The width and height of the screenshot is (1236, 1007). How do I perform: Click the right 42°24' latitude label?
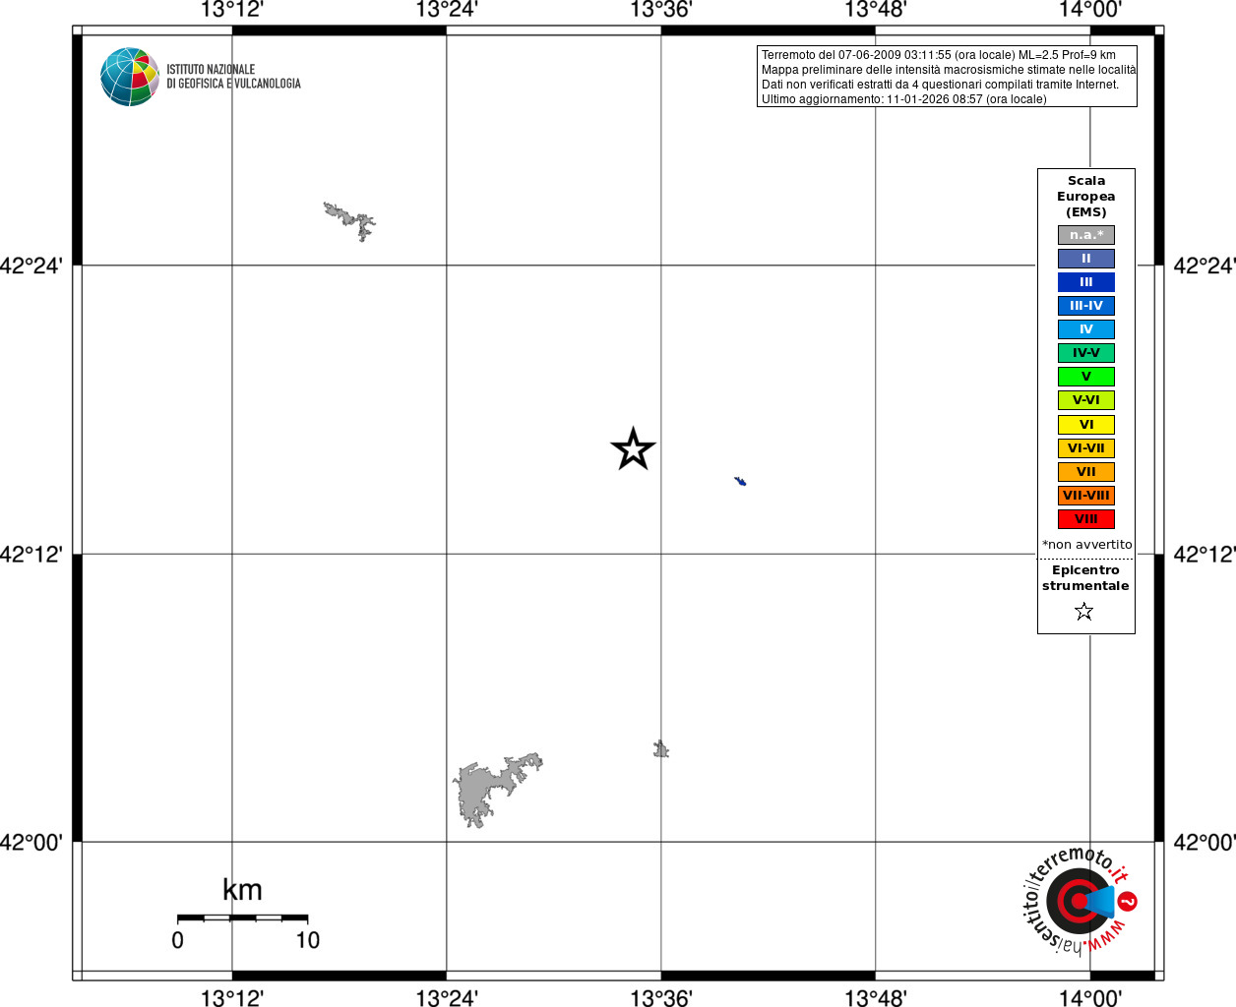[1205, 266]
